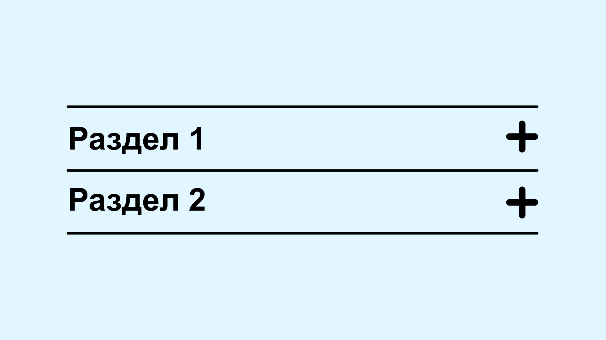Image resolution: width=606 pixels, height=340 pixels.
Task: Select the plus icon next to Раздел 2
Action: [x=521, y=201]
